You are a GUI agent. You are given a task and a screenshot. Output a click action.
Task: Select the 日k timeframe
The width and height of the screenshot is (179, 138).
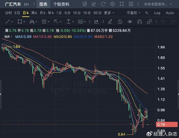pyautogui.click(x=26, y=13)
